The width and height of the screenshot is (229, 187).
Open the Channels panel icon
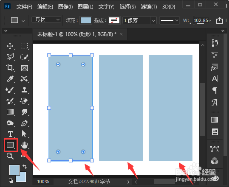coord(215,161)
